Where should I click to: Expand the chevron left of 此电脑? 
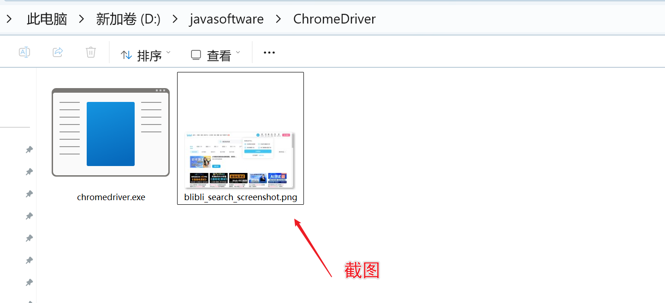[9, 19]
